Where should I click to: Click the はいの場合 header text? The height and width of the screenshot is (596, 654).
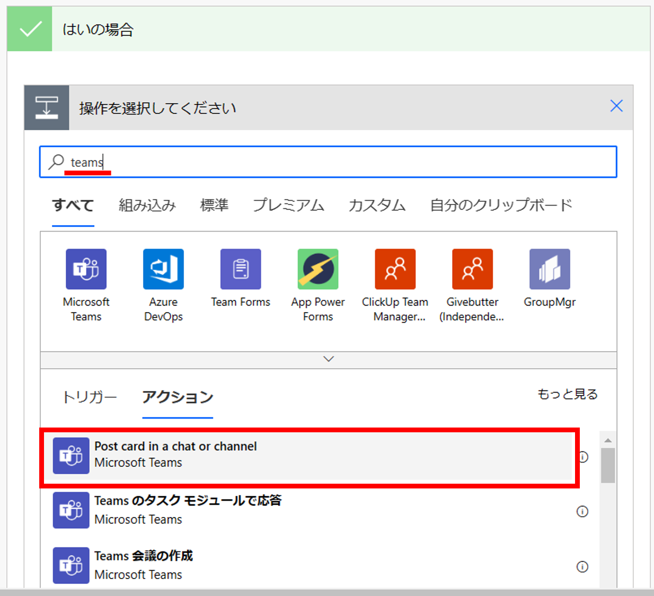(98, 29)
